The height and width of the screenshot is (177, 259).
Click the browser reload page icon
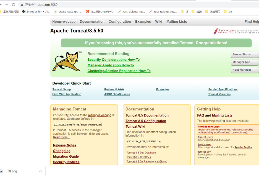[x=14, y=5]
